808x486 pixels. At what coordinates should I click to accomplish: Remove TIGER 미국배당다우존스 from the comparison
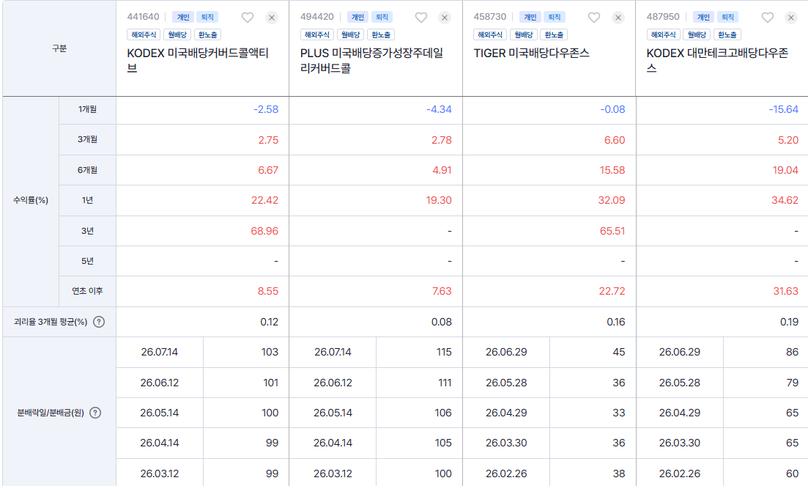tap(618, 18)
